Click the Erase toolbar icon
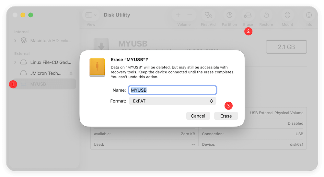Screen dimensions: 324x177 [x=248, y=15]
